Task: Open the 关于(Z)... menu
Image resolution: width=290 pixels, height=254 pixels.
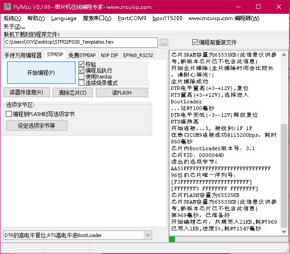Action: [14, 27]
